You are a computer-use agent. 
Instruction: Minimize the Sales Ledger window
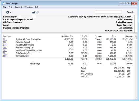point(122,3)
